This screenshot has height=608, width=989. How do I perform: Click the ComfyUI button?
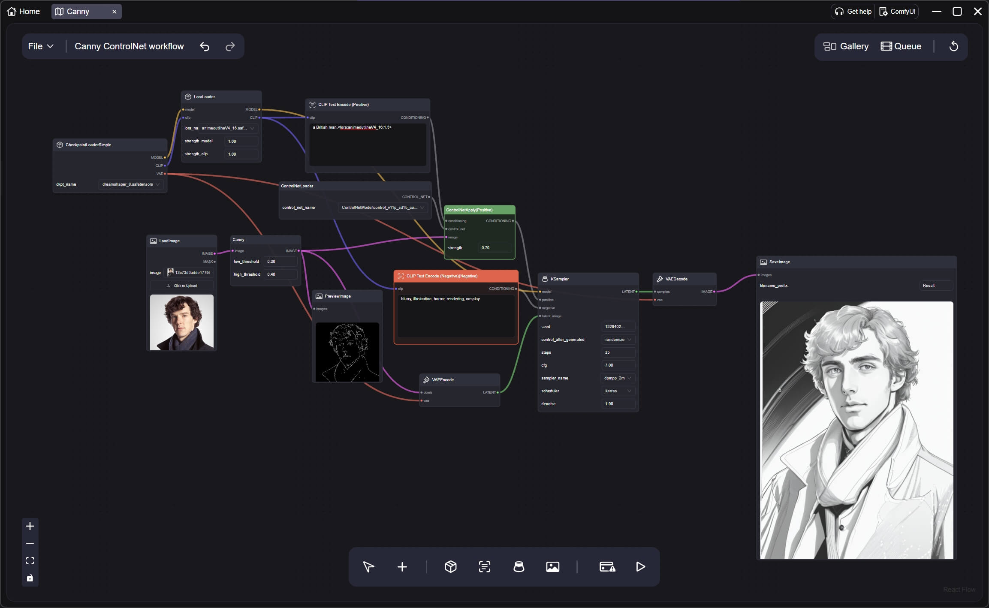click(x=897, y=12)
